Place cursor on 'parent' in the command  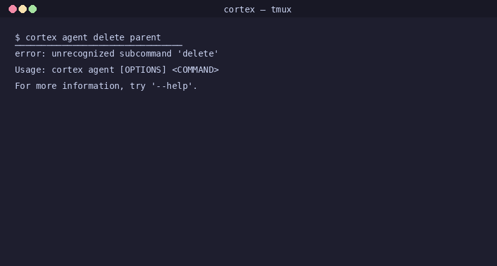[145, 38]
